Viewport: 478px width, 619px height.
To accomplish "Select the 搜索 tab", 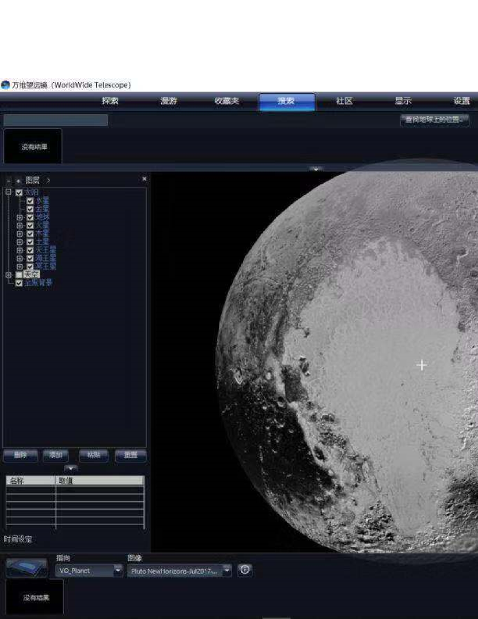I will (x=287, y=102).
